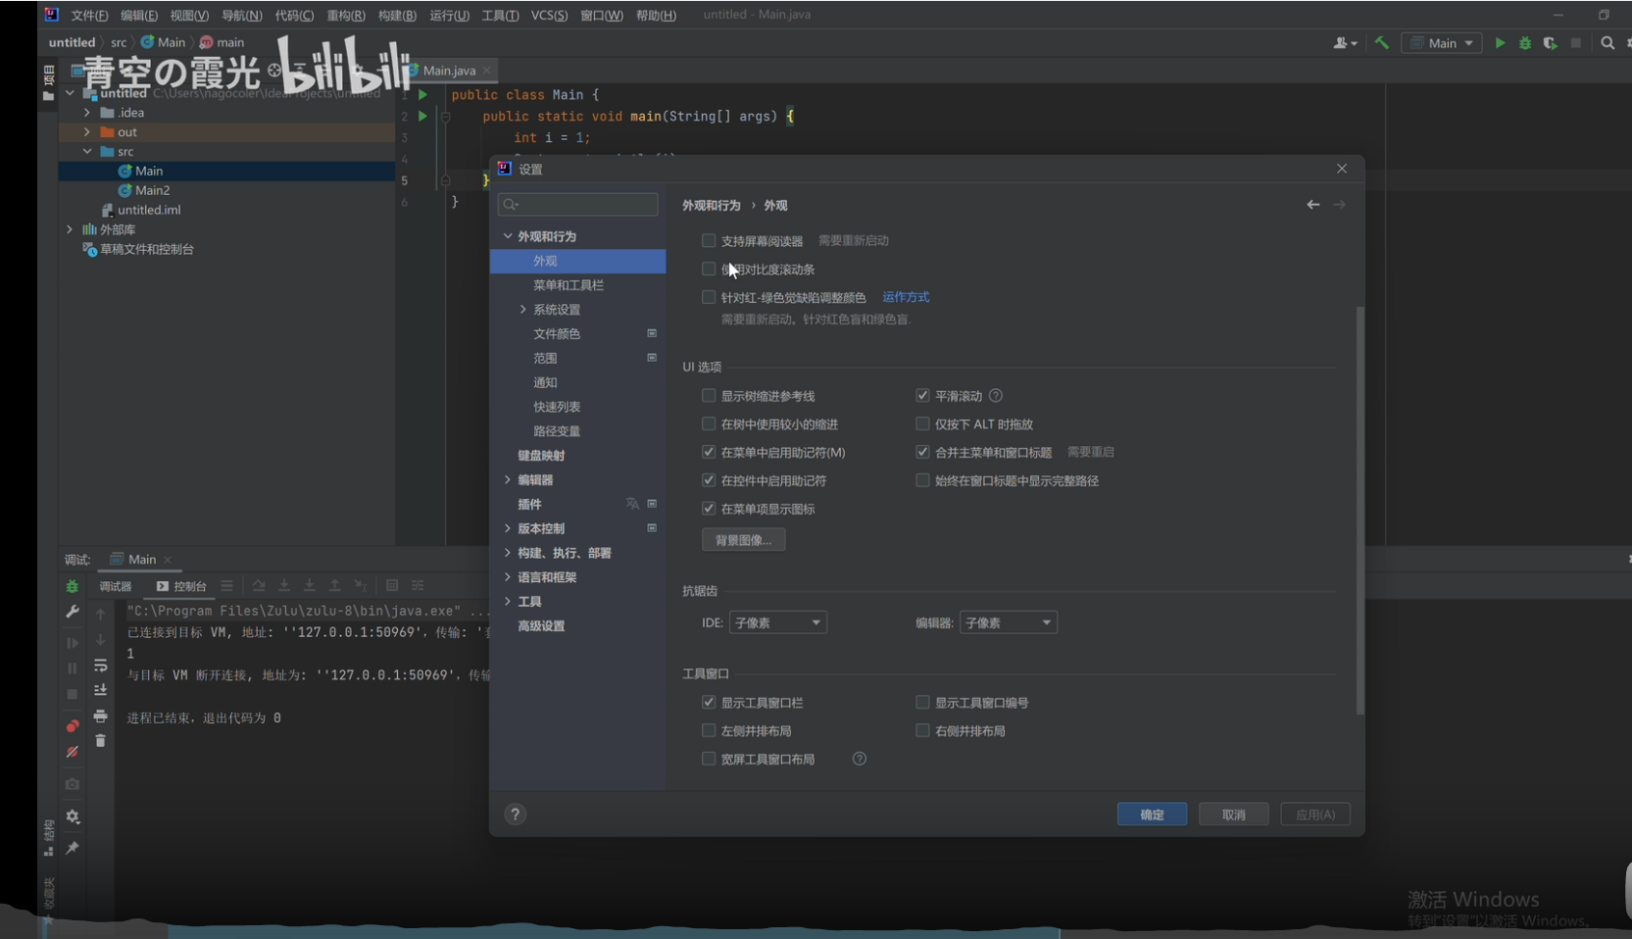Open Search Everywhere magnifier icon
Image resolution: width=1632 pixels, height=939 pixels.
pyautogui.click(x=1607, y=43)
